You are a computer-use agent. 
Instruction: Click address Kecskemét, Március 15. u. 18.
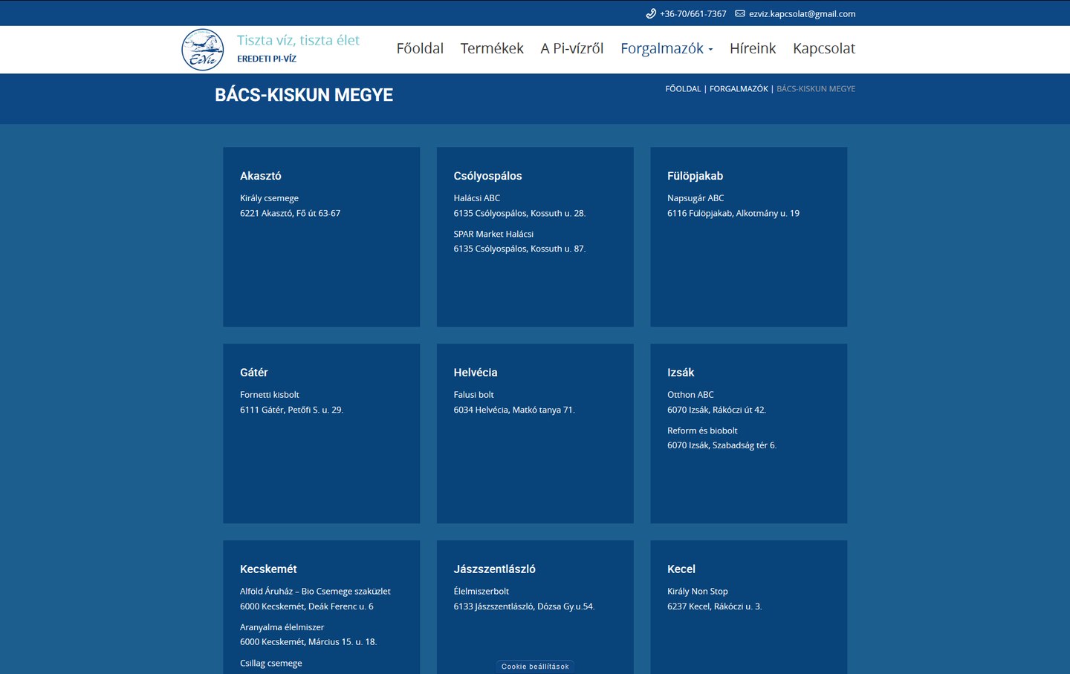[308, 642]
